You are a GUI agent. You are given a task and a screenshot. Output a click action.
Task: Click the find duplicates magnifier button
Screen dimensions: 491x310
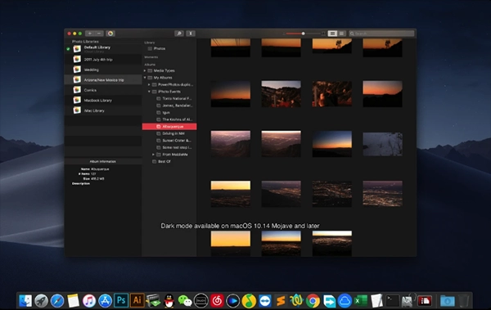tap(179, 34)
